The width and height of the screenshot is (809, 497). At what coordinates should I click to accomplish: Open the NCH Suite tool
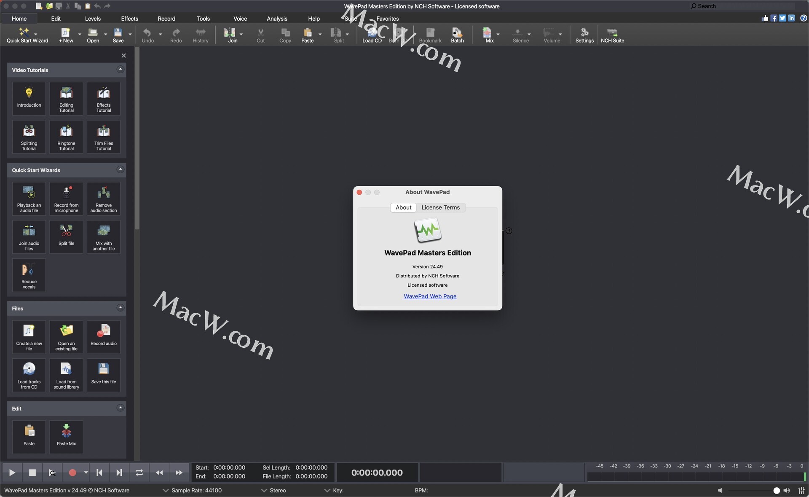pos(612,35)
